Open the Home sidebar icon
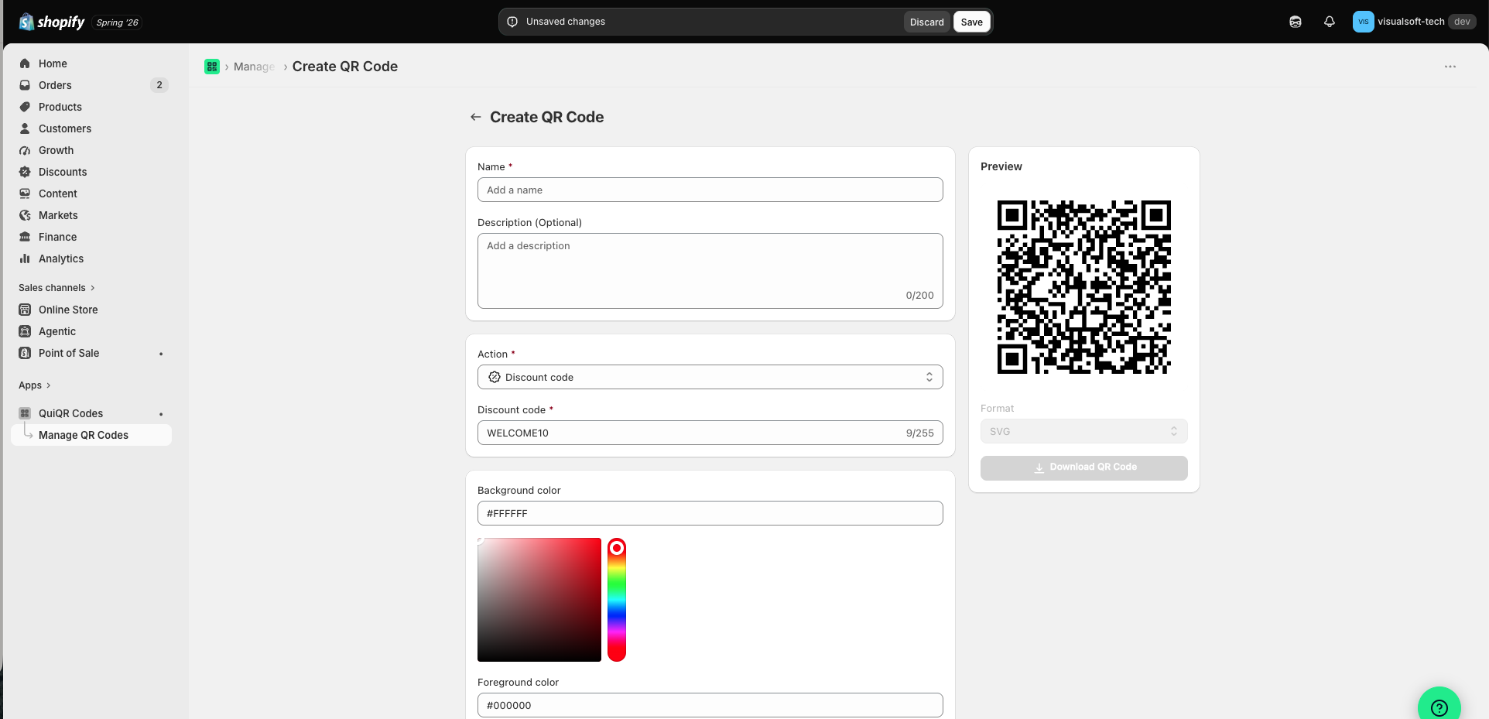Viewport: 1489px width, 719px height. (x=25, y=63)
